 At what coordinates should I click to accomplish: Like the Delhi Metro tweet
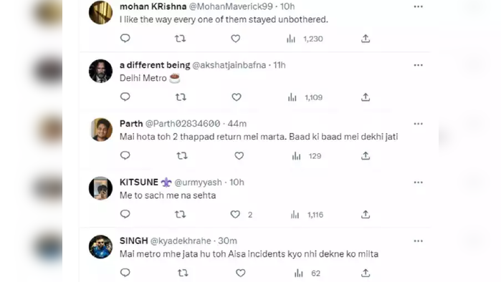pos(237,97)
